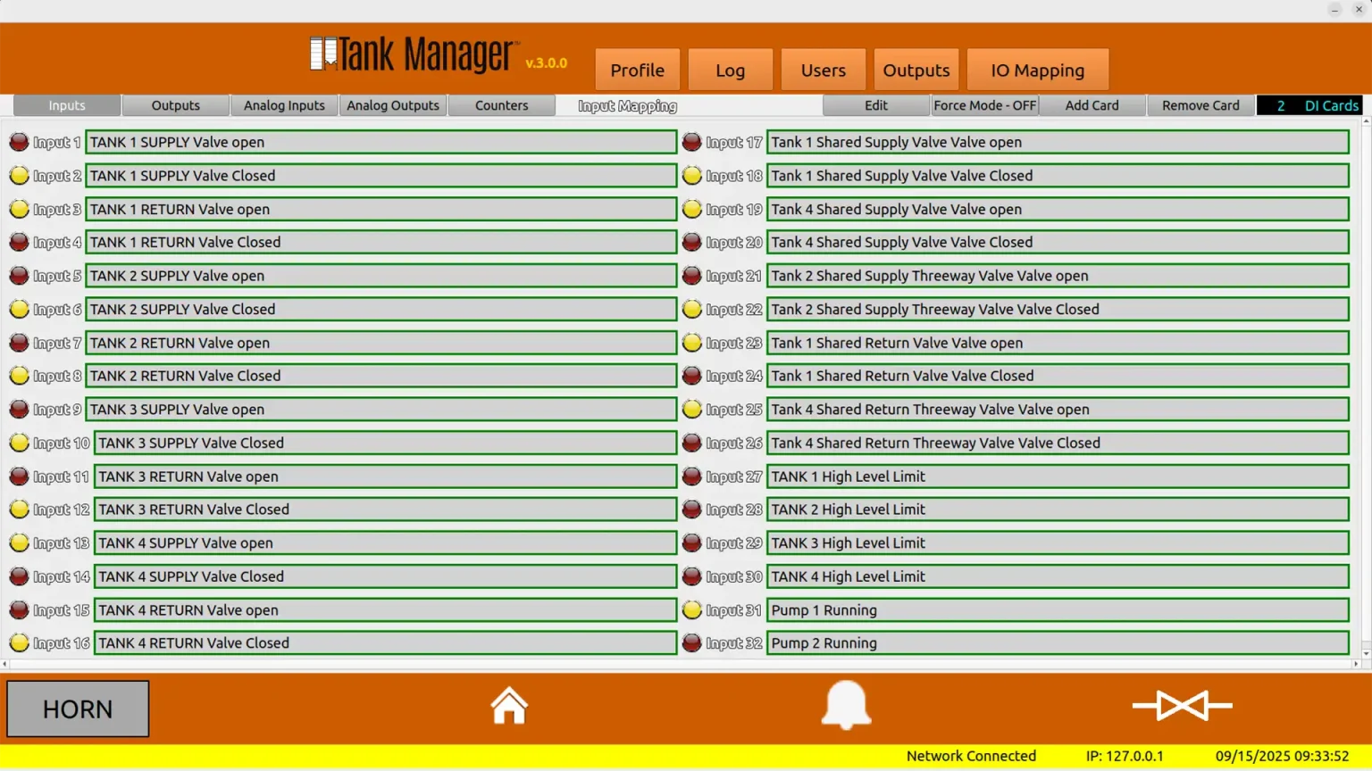
Task: Open the Analog Outputs tab
Action: [393, 105]
